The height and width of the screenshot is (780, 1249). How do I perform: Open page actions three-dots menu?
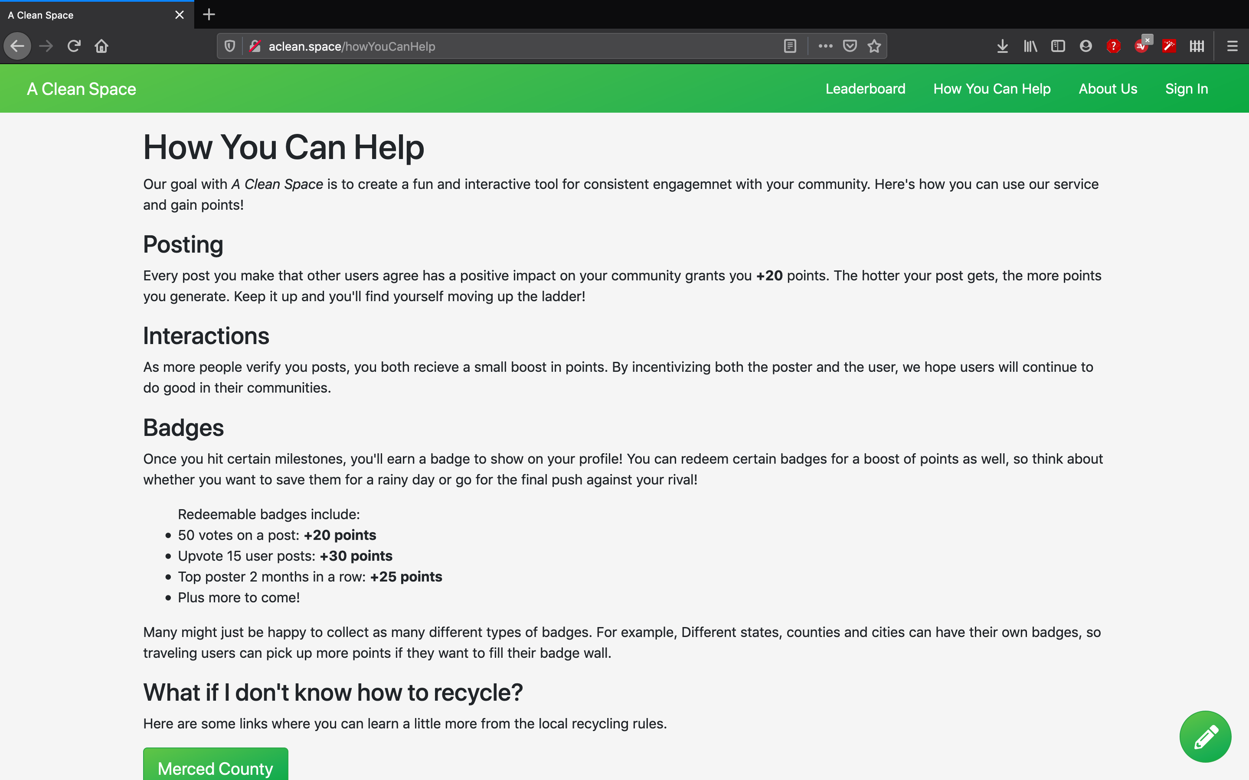(x=825, y=46)
